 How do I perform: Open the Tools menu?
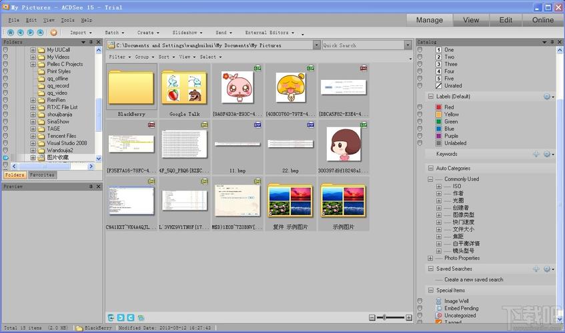click(x=67, y=20)
